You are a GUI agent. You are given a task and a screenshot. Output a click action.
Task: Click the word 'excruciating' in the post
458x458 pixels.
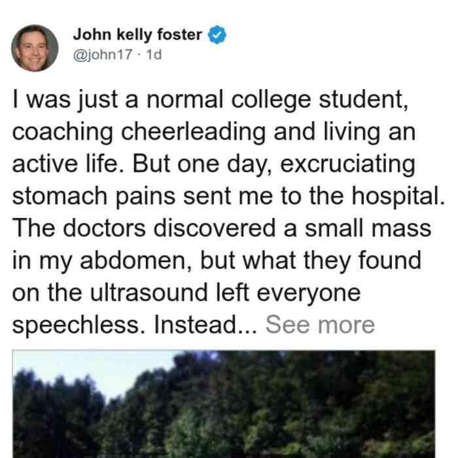347,164
